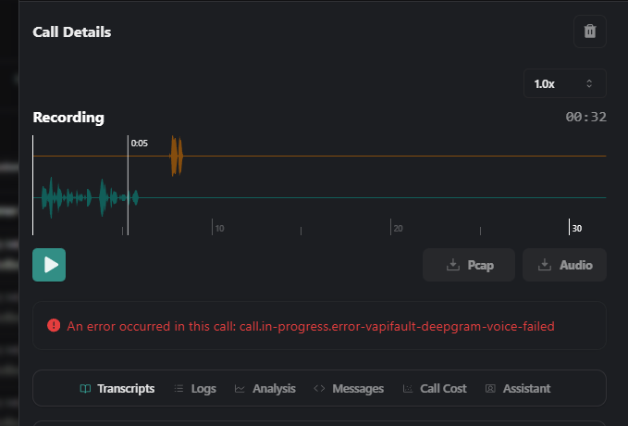Click the trash delete call icon
Image resolution: width=628 pixels, height=426 pixels.
click(590, 31)
